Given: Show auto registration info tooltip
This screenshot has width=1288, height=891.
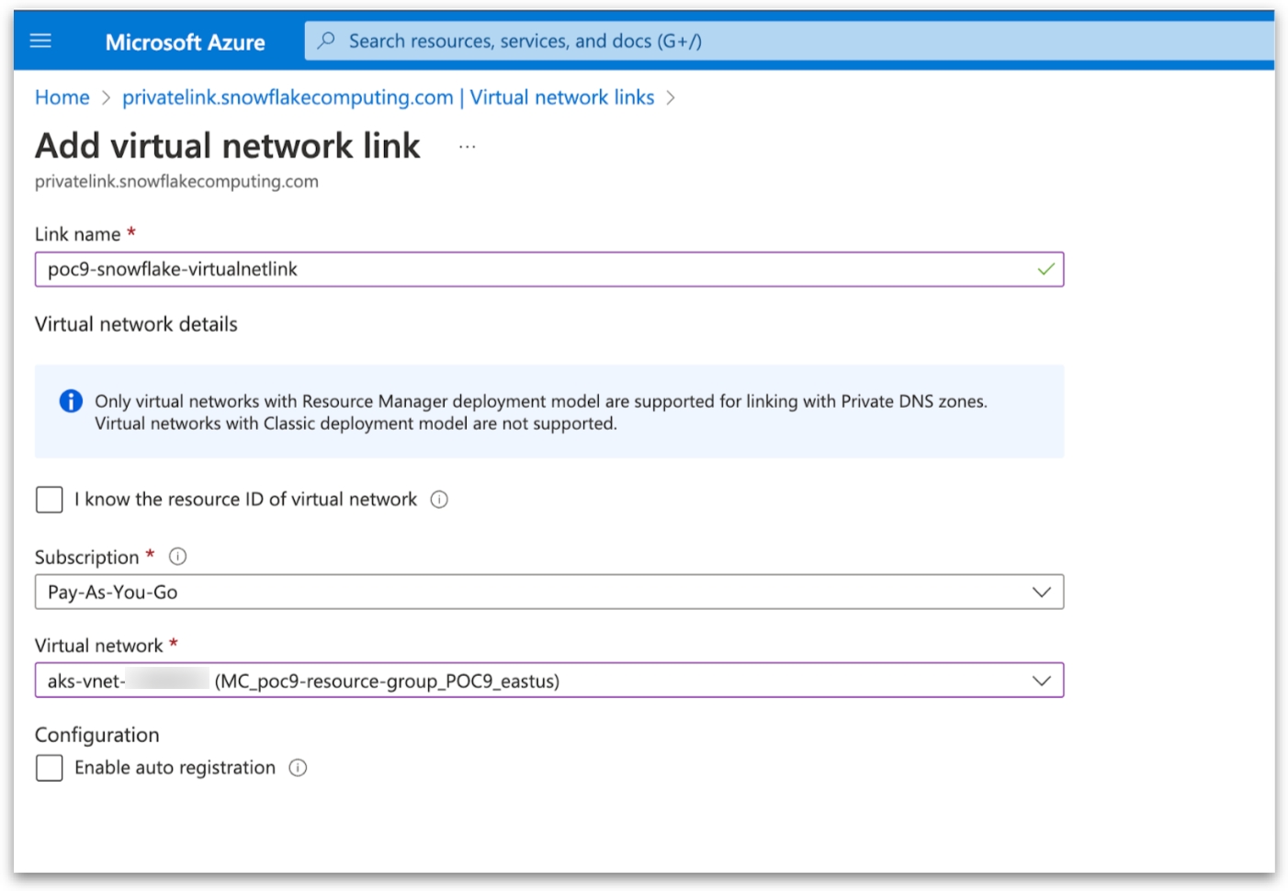Looking at the screenshot, I should (298, 768).
